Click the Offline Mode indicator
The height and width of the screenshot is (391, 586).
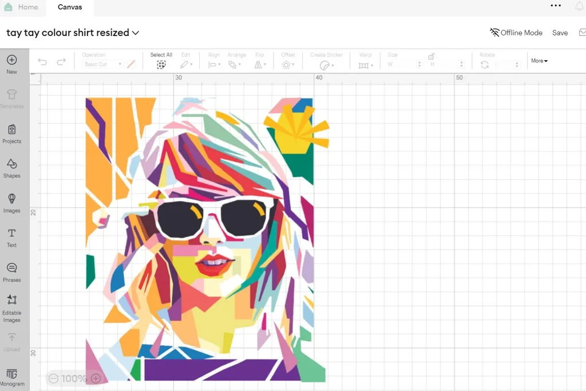click(516, 33)
